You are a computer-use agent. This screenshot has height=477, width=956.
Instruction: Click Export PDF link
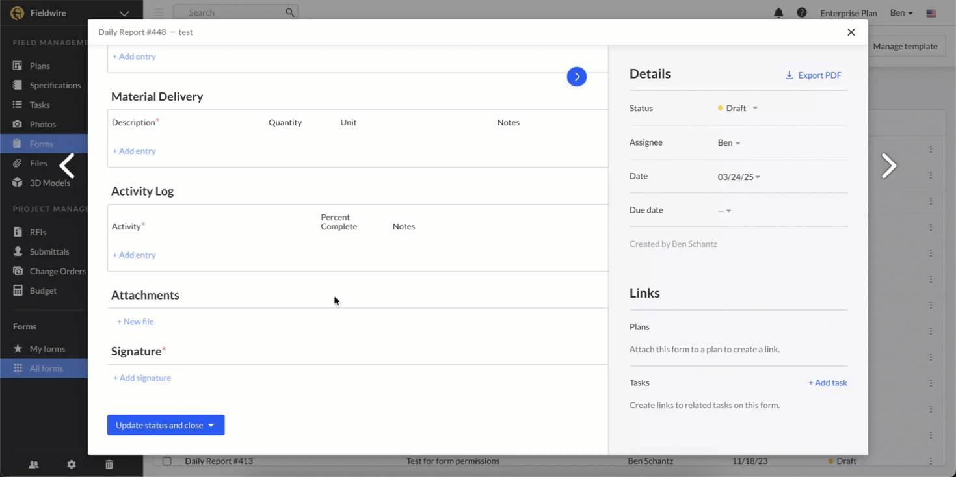tap(813, 75)
